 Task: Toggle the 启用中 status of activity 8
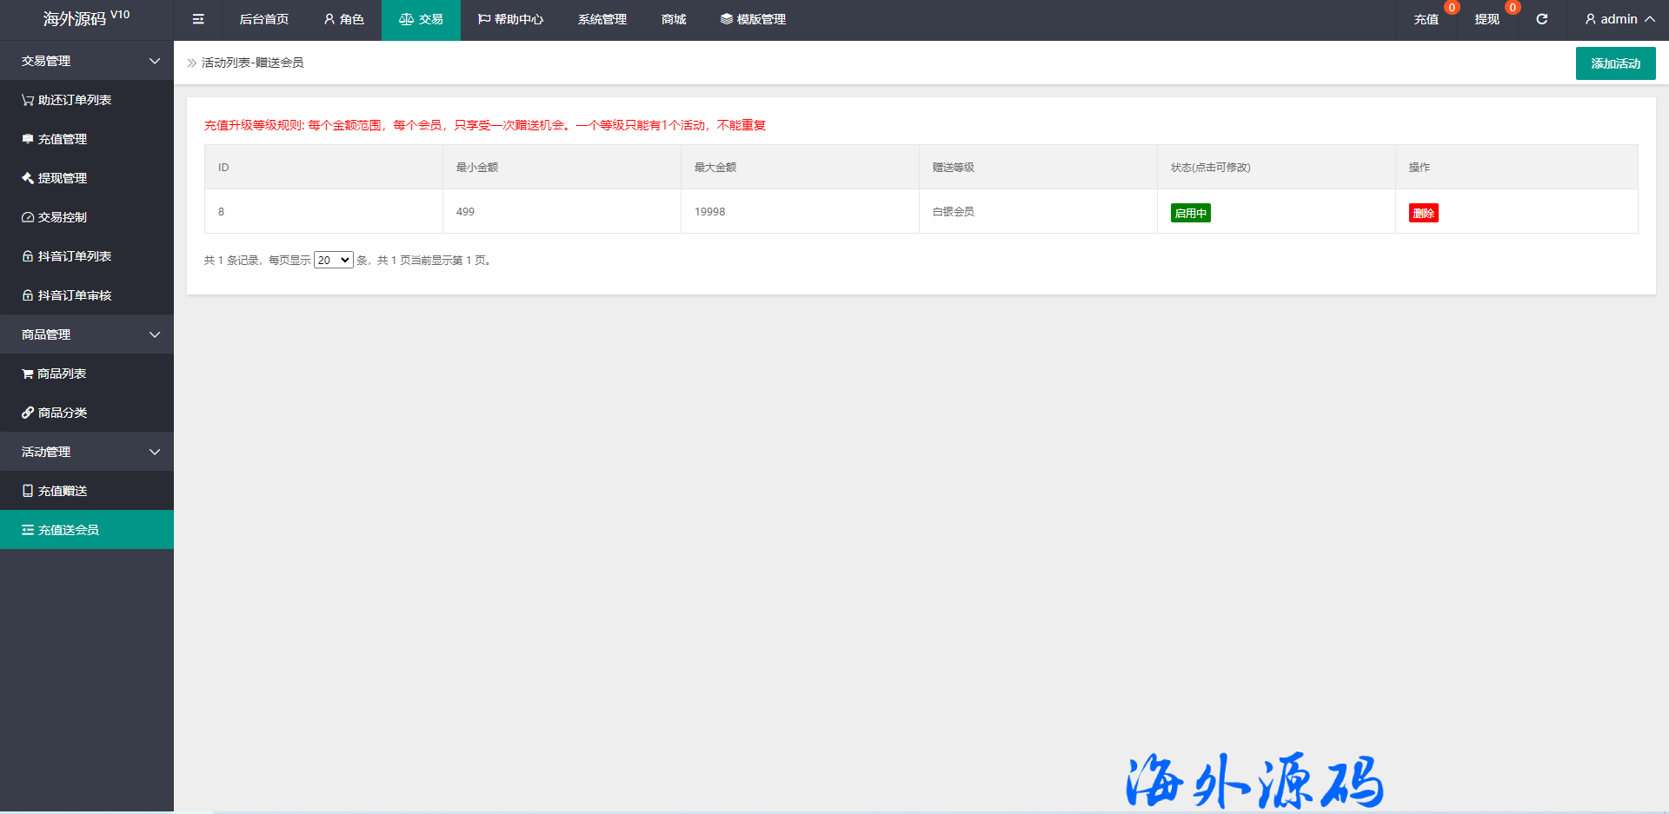click(1190, 213)
